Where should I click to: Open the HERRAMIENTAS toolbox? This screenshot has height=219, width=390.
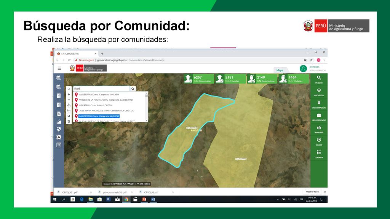coord(319,117)
